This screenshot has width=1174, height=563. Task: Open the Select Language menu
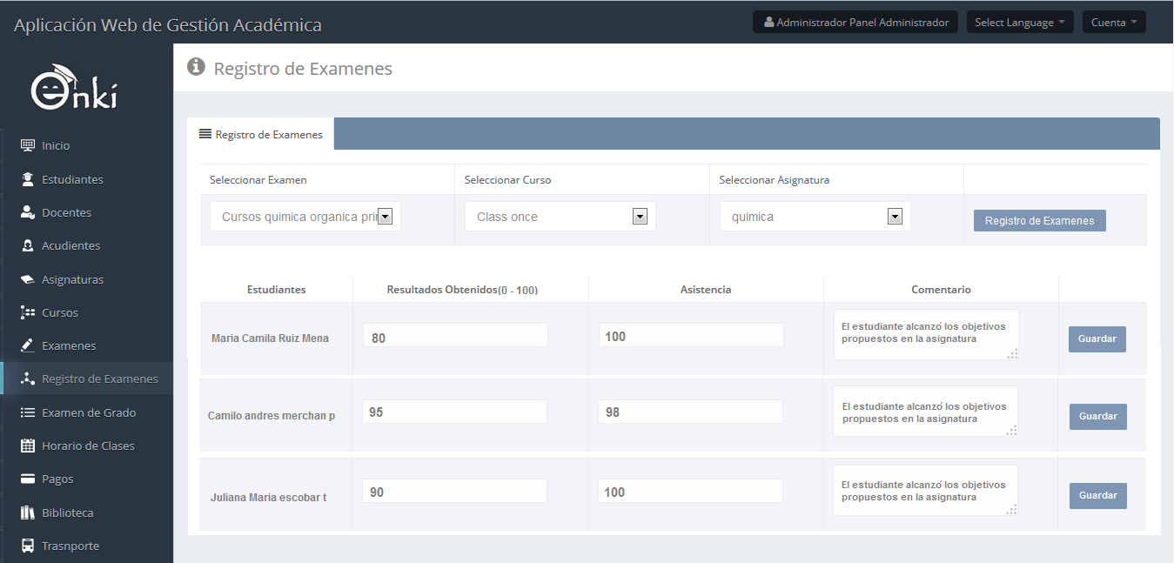(1019, 23)
